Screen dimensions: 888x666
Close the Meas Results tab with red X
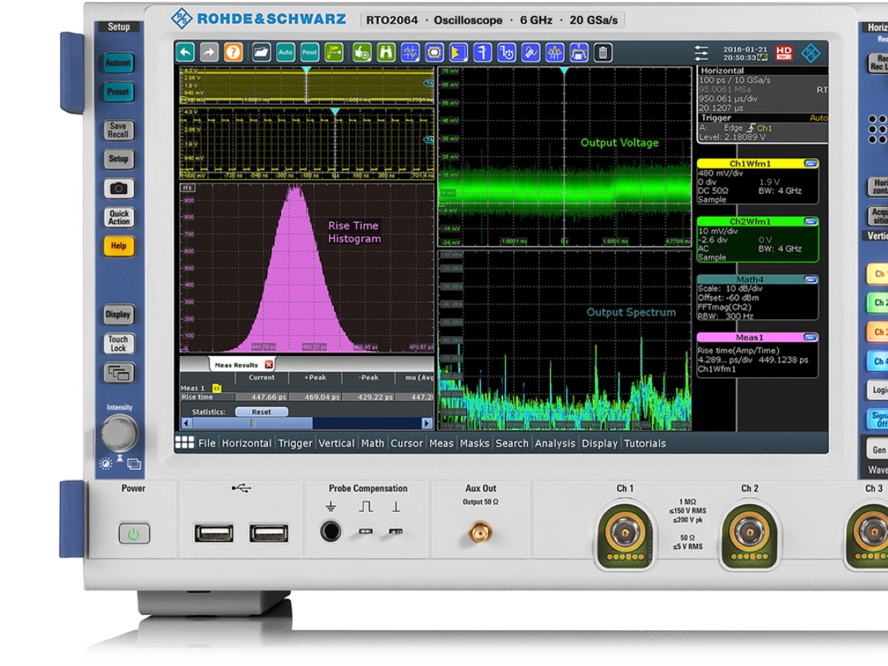coord(269,365)
